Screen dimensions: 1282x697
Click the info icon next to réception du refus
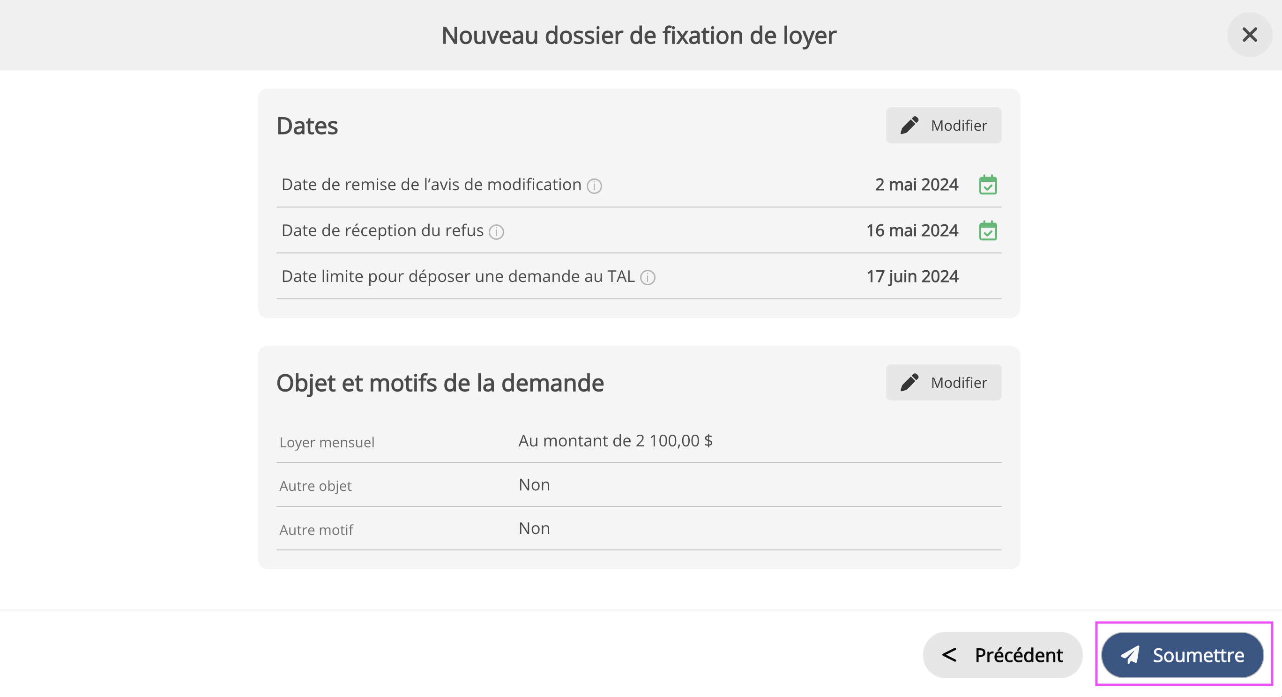click(x=496, y=232)
